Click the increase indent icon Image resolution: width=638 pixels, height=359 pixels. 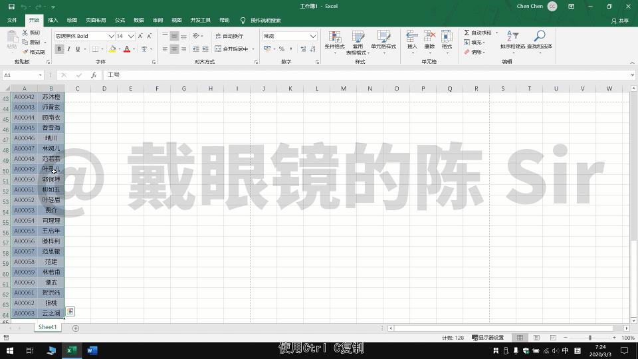point(205,49)
